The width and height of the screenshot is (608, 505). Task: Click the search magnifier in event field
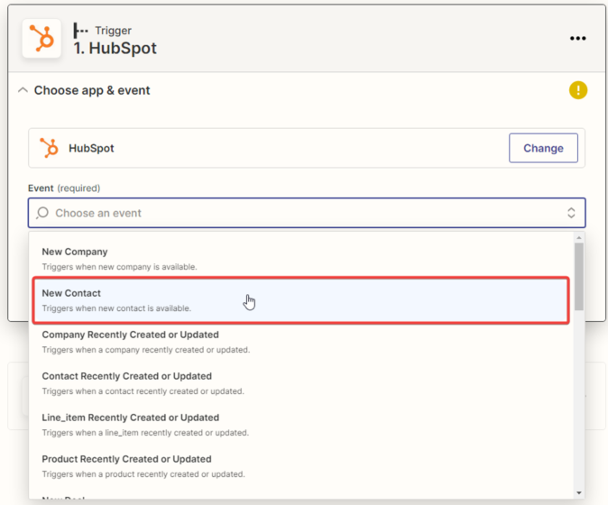pyautogui.click(x=42, y=213)
